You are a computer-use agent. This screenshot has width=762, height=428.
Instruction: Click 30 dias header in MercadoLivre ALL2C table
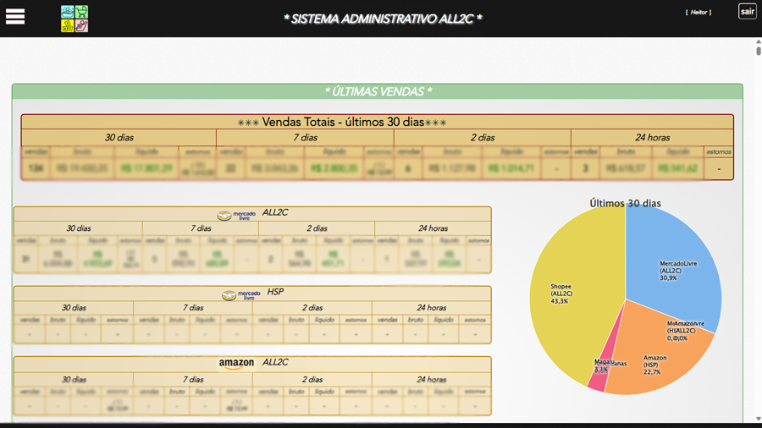click(x=78, y=228)
